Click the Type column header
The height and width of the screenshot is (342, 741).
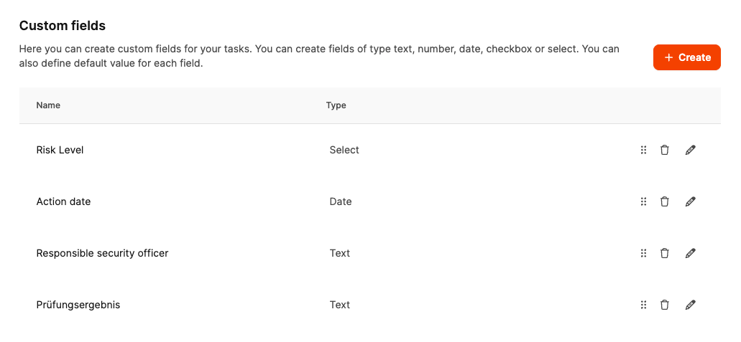click(336, 105)
